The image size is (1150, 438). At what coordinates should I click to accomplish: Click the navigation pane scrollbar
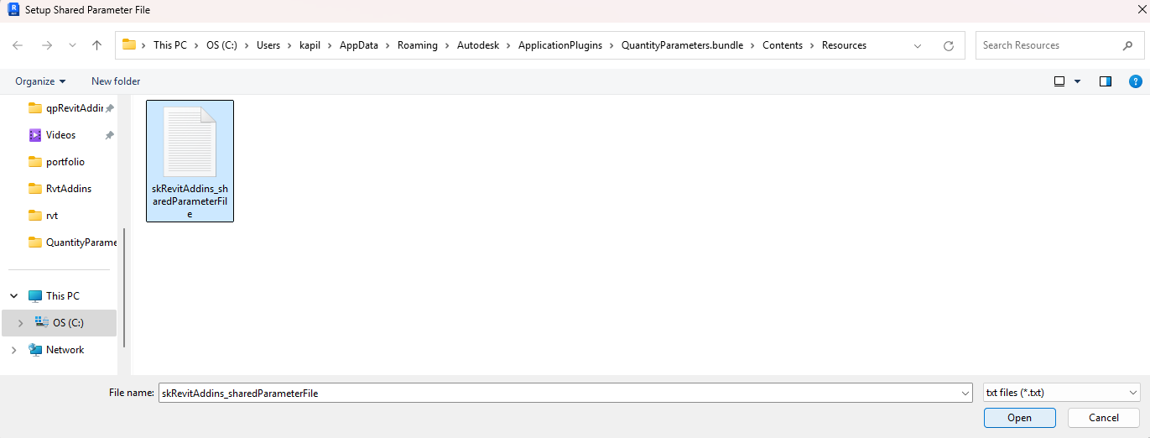[124, 288]
